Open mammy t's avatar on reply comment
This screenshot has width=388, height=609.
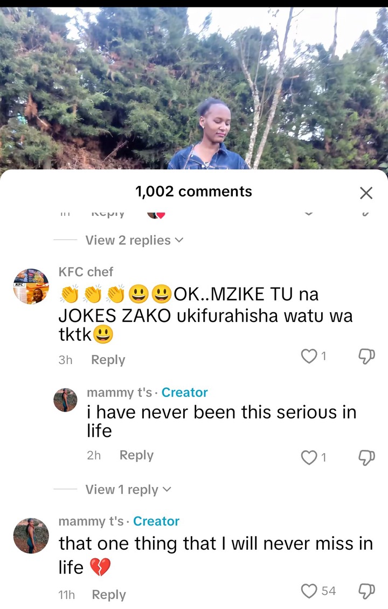tap(65, 400)
